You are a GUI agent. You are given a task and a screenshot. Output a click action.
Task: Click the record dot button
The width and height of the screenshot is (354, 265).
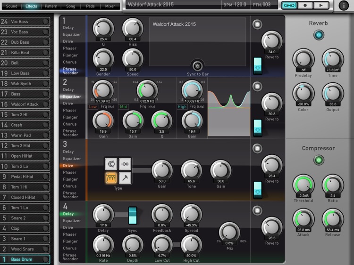pos(305,5)
